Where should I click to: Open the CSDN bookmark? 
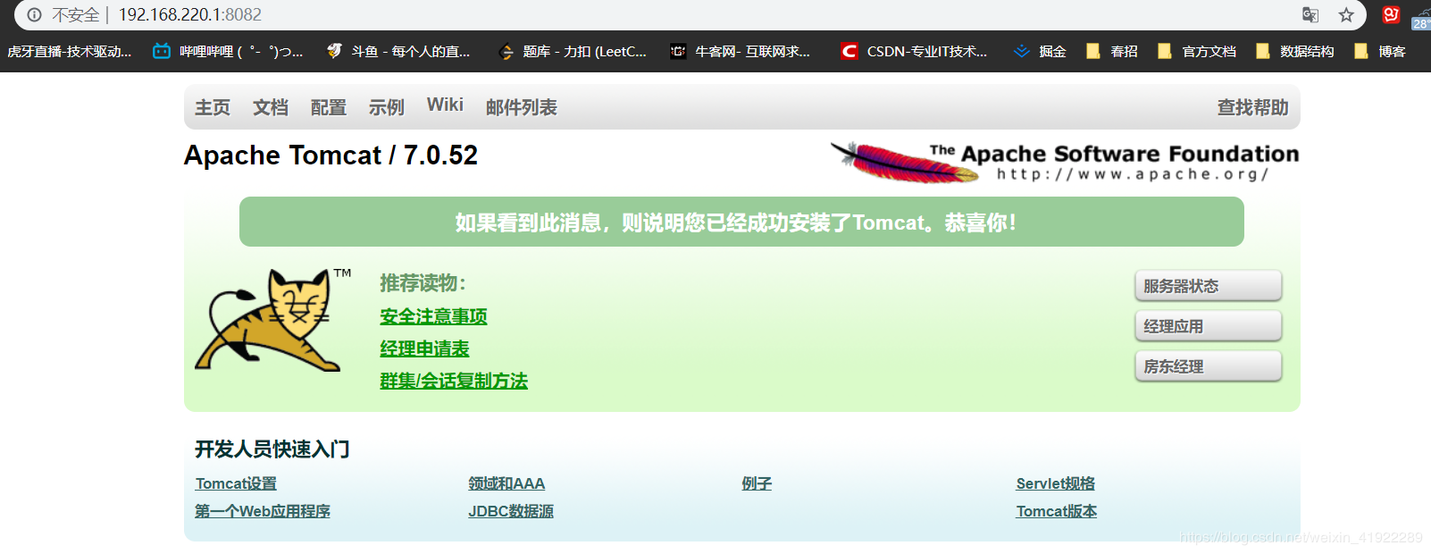[914, 52]
